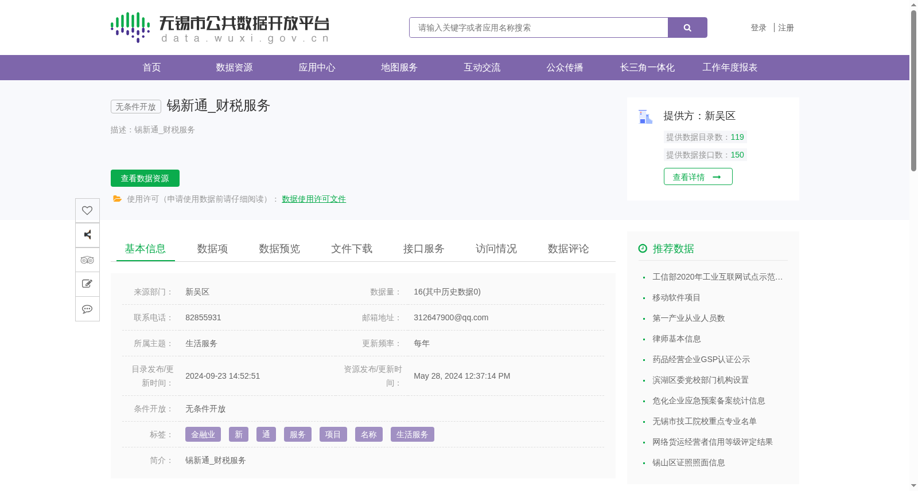
Task: Click the 服务 tag
Action: [x=298, y=434]
